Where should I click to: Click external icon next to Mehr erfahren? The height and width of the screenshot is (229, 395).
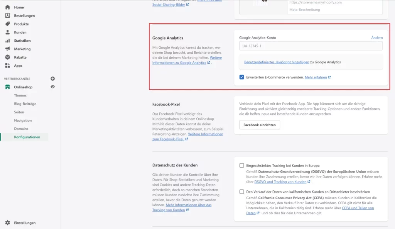(329, 77)
